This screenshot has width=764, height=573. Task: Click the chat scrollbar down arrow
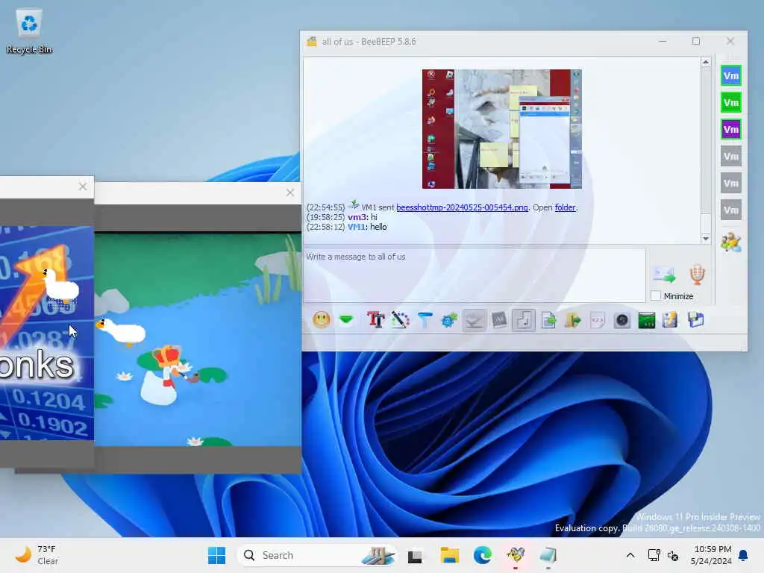[706, 238]
